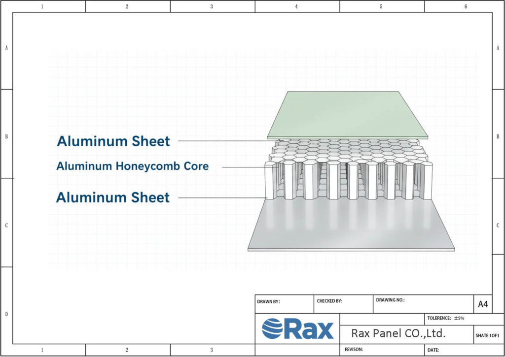Click the A4 paper size cell
The image size is (505, 357).
pos(483,304)
